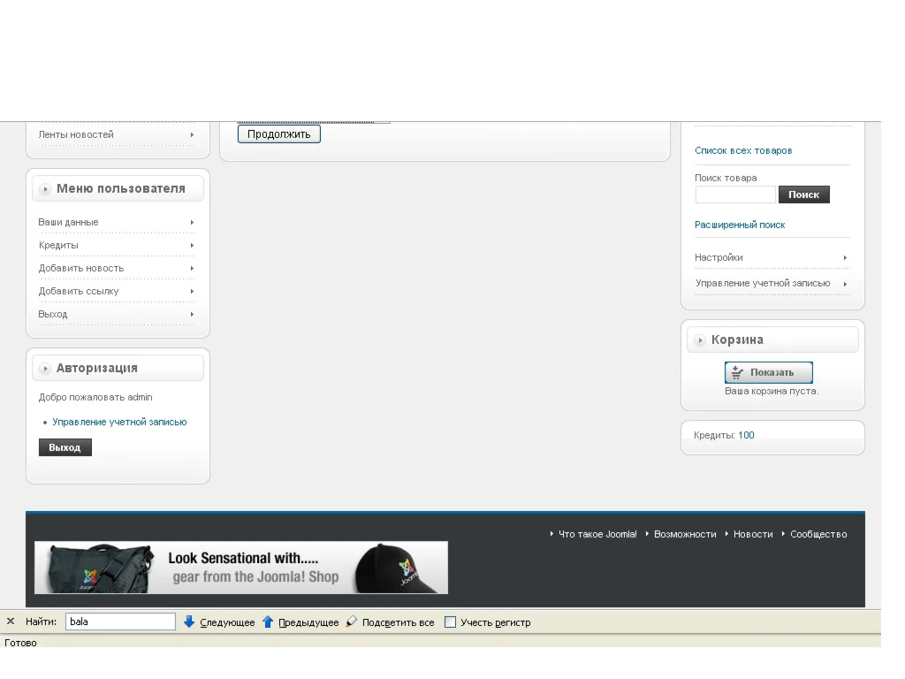Open Ленты новостей menu item

pyautogui.click(x=76, y=134)
